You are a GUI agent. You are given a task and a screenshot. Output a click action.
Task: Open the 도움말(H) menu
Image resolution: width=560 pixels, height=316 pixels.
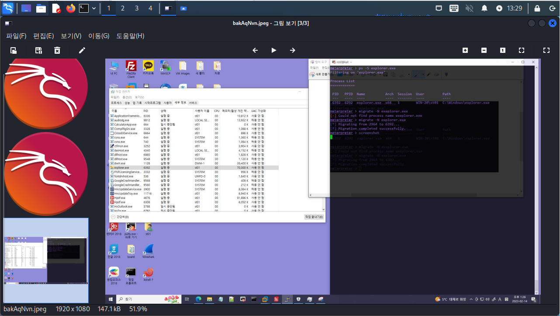[x=130, y=36]
